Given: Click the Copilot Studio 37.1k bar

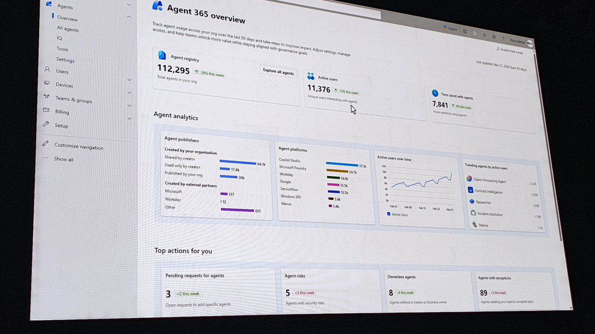Looking at the screenshot, I should [x=342, y=164].
